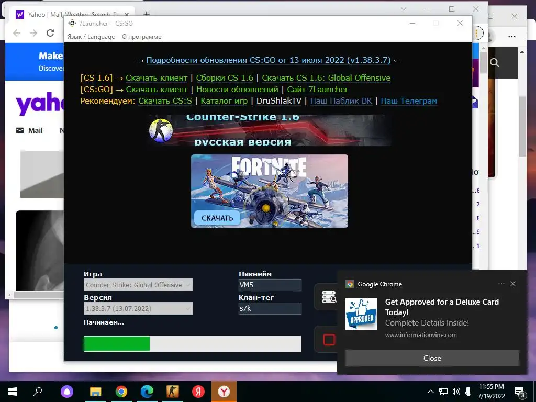Viewport: 536px width, 402px height.
Task: Open the Игра game dropdown
Action: click(x=138, y=285)
